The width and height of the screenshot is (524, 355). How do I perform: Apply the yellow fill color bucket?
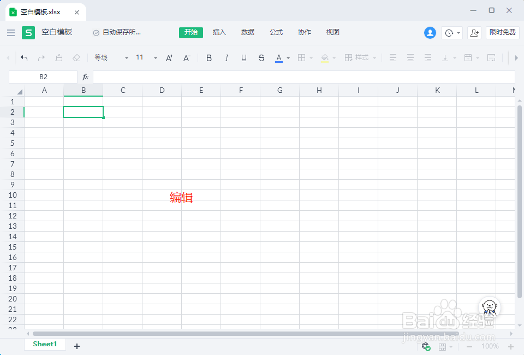tap(324, 58)
